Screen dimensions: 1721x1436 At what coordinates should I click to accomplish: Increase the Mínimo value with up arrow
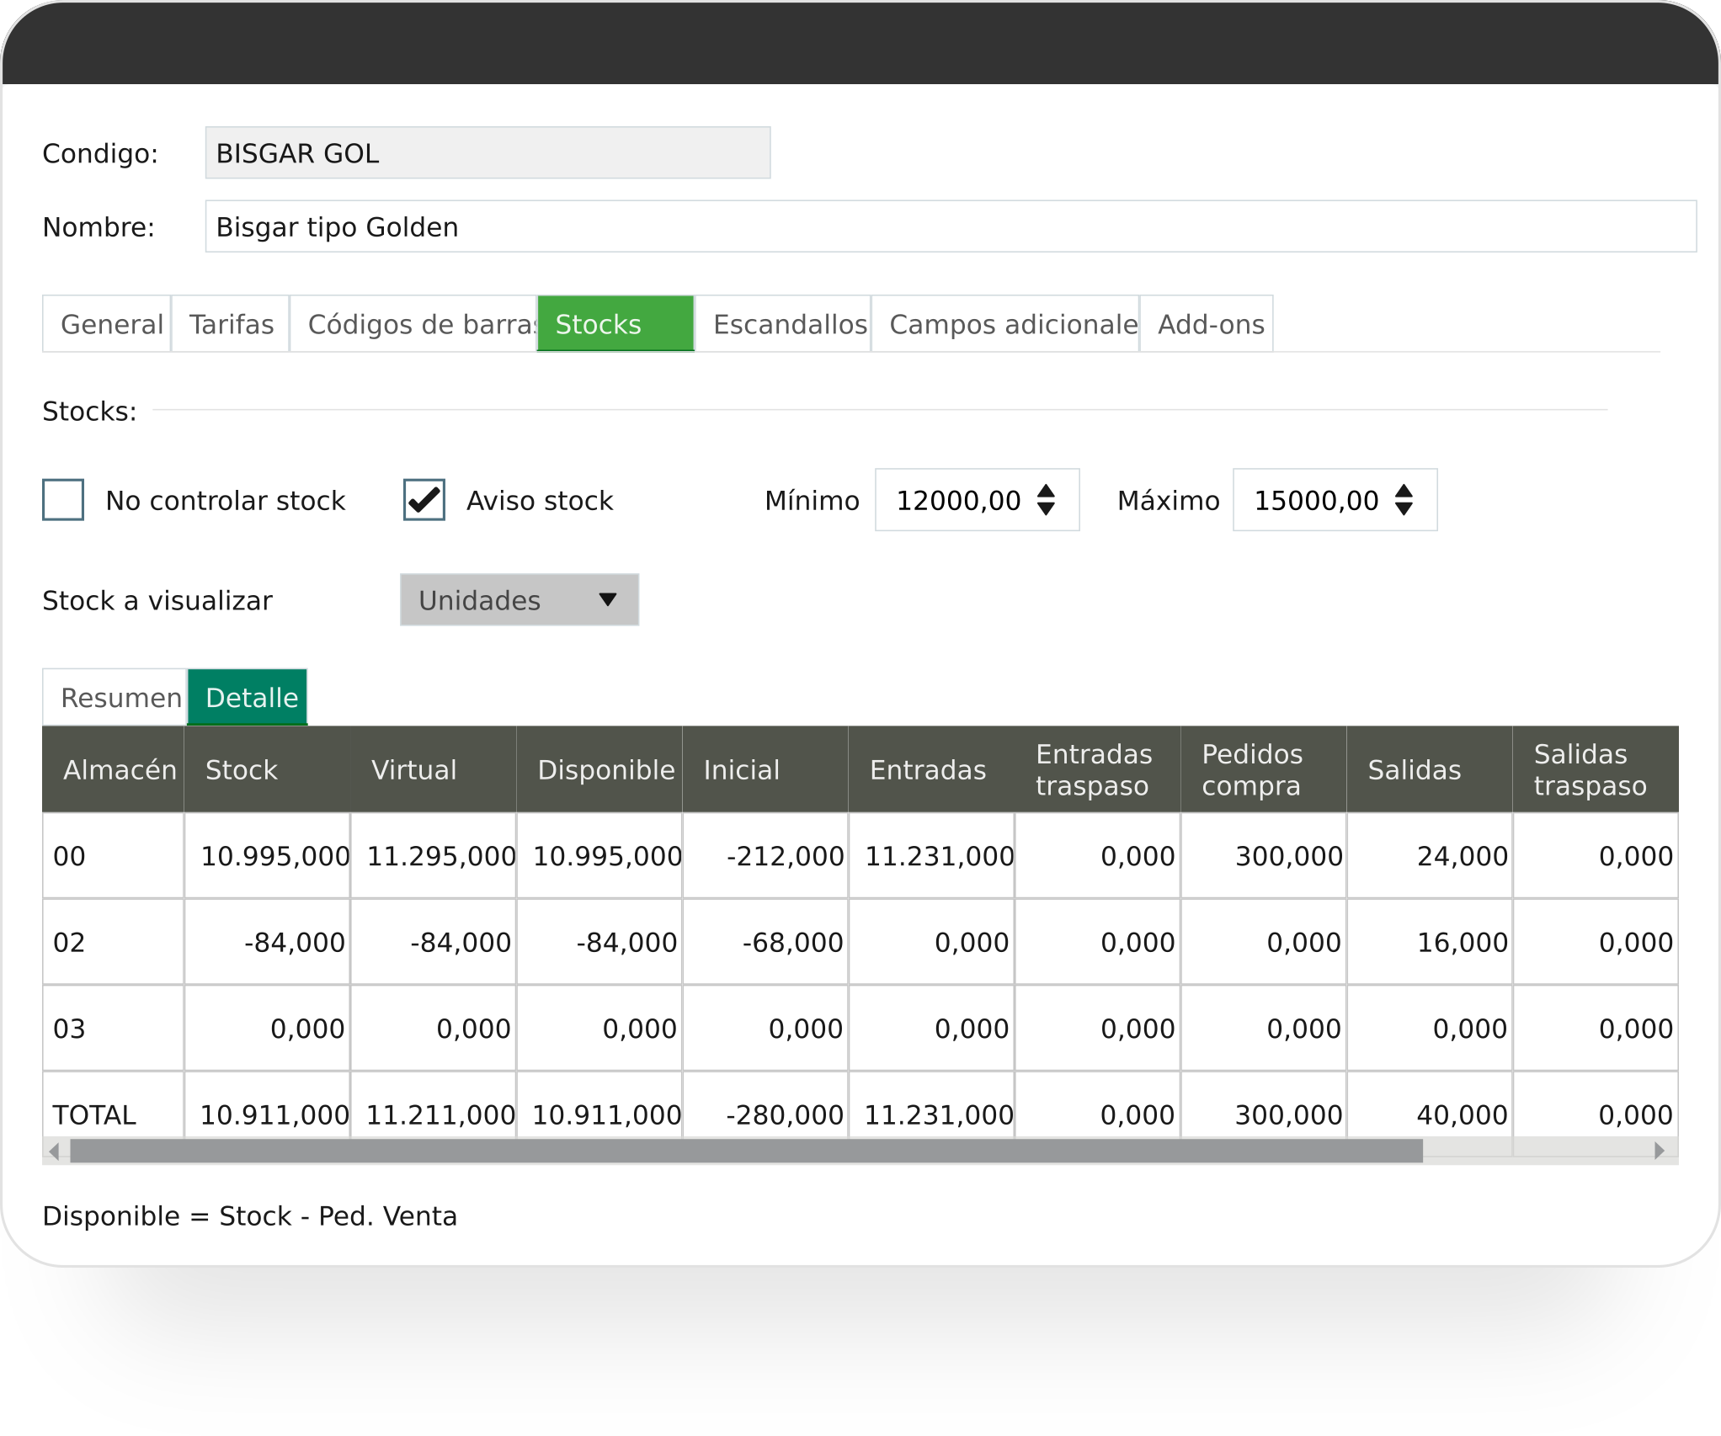tap(1046, 491)
